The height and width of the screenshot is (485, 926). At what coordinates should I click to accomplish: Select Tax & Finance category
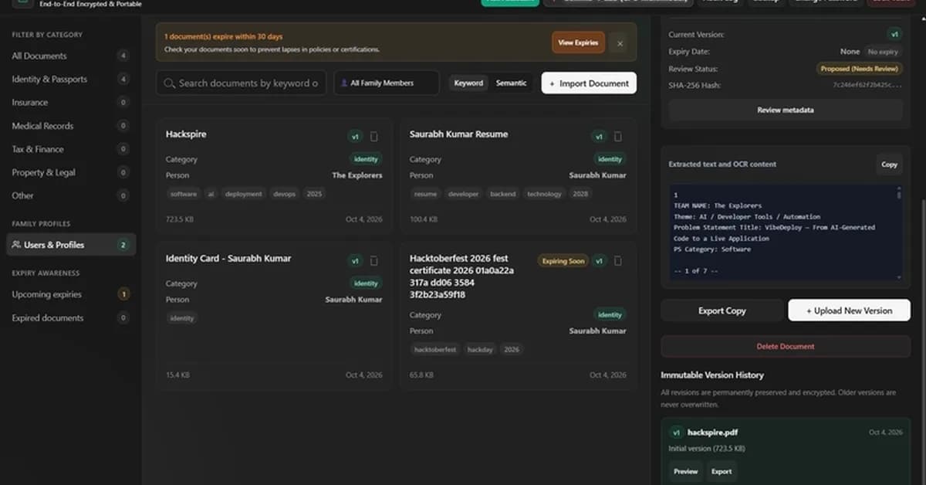tap(69, 149)
